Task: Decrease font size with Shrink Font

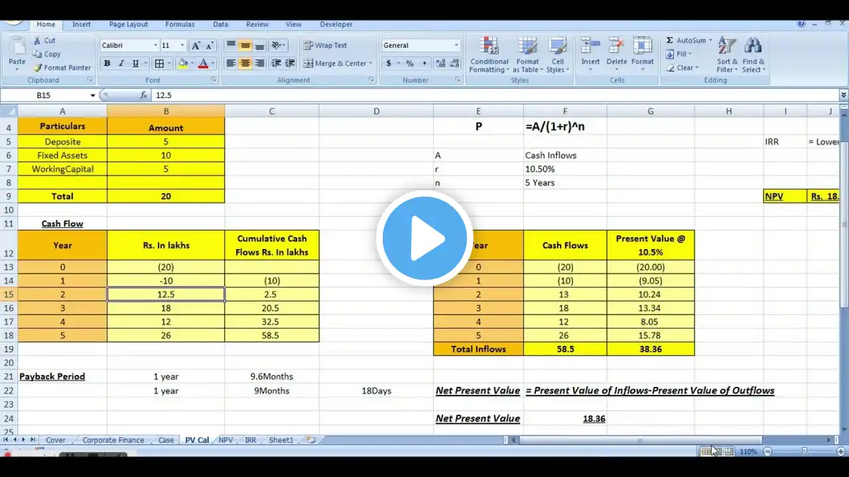Action: point(210,45)
